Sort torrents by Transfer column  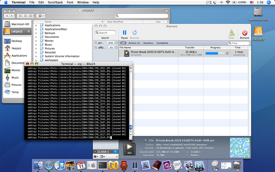(191, 48)
